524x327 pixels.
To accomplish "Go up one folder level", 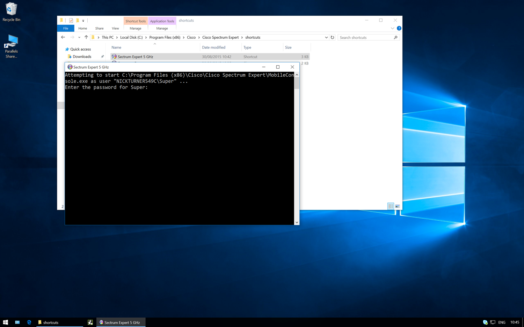I will coord(86,37).
